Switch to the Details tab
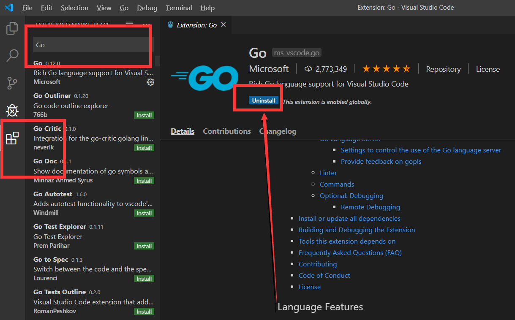 coord(183,131)
